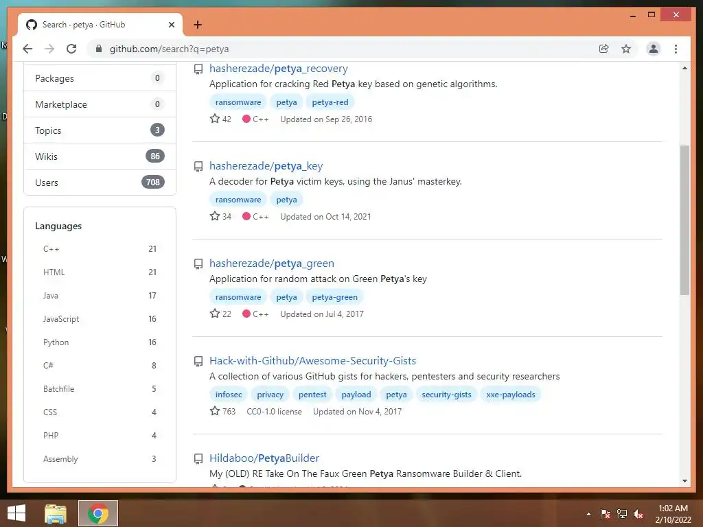Screen dimensions: 703x527
Task: Click petya-red topic tag
Action: pyautogui.click(x=330, y=102)
